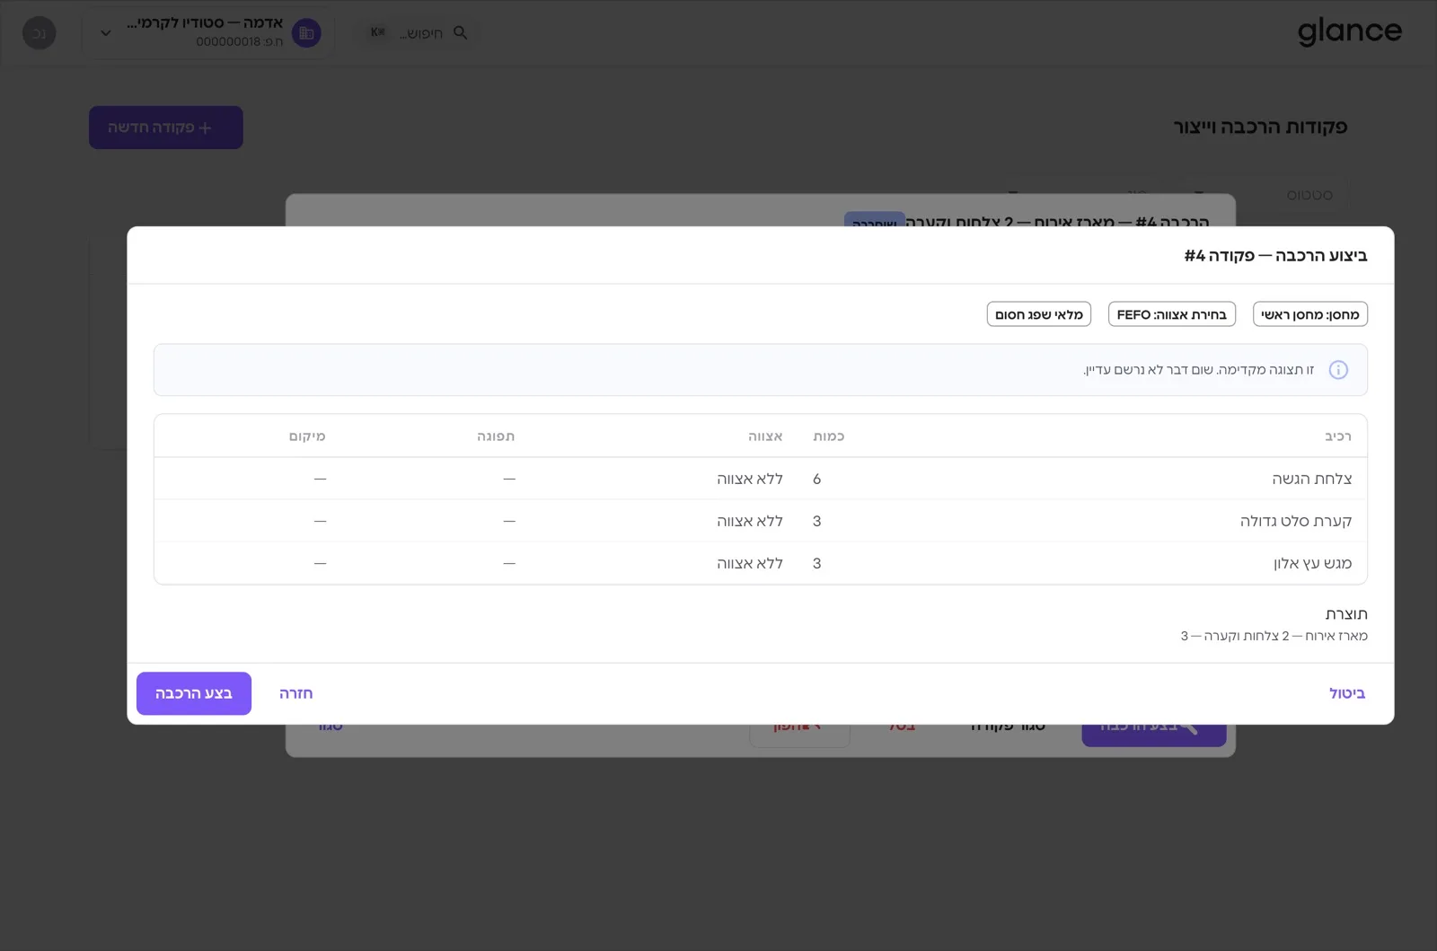Click ללא אצווה in the קערת סלט גדולה row

coord(750,521)
